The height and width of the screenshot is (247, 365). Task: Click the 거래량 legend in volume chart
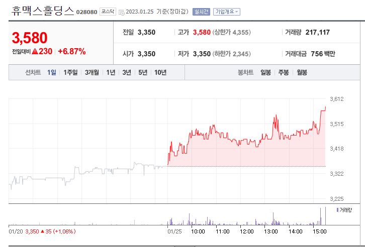tap(344, 210)
